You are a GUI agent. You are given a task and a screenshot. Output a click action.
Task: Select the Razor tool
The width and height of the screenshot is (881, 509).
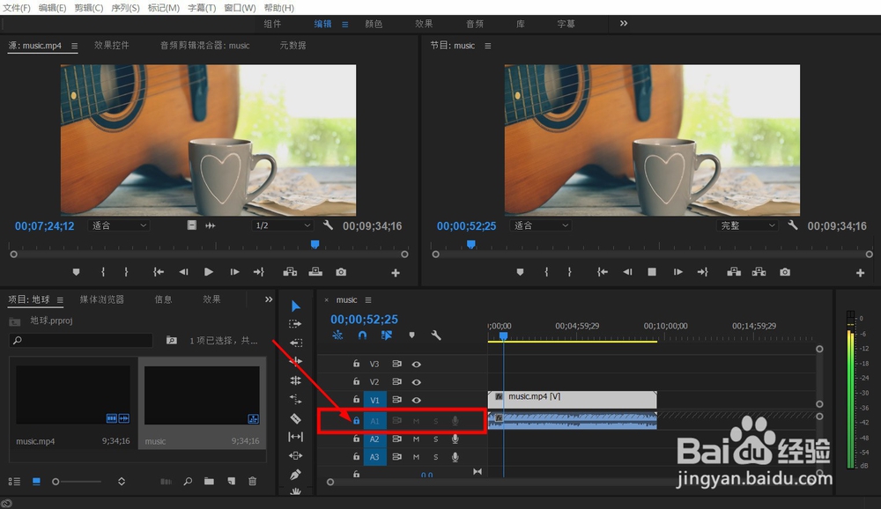pyautogui.click(x=295, y=418)
